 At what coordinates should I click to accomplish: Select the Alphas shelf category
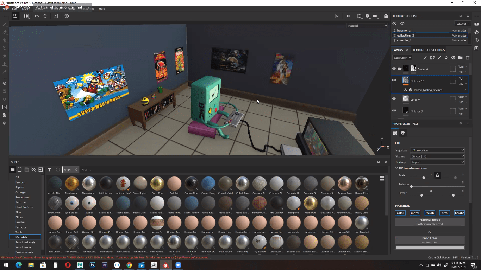[x=20, y=187]
